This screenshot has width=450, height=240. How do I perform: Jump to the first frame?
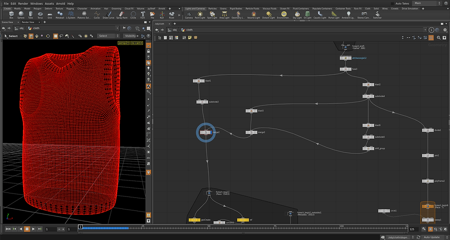point(8,229)
